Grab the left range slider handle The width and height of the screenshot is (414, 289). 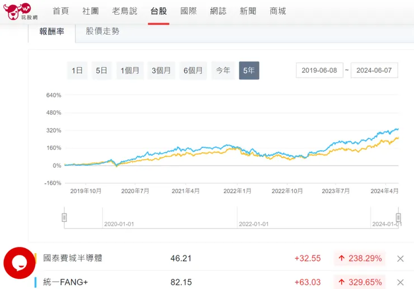[x=64, y=217]
